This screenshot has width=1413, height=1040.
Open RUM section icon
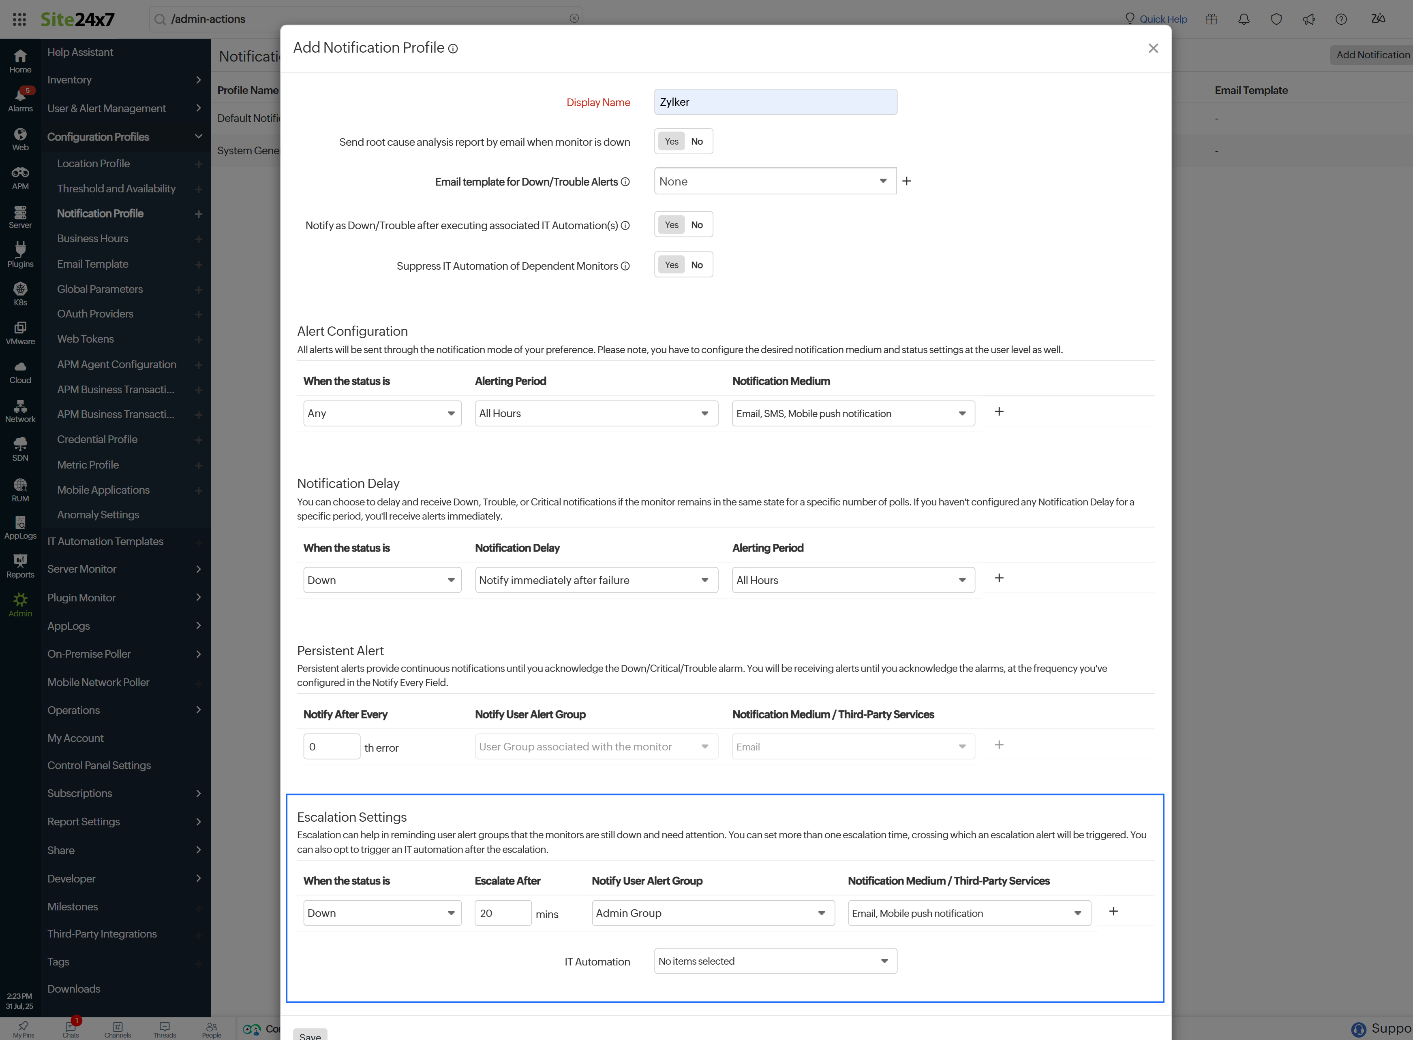20,490
